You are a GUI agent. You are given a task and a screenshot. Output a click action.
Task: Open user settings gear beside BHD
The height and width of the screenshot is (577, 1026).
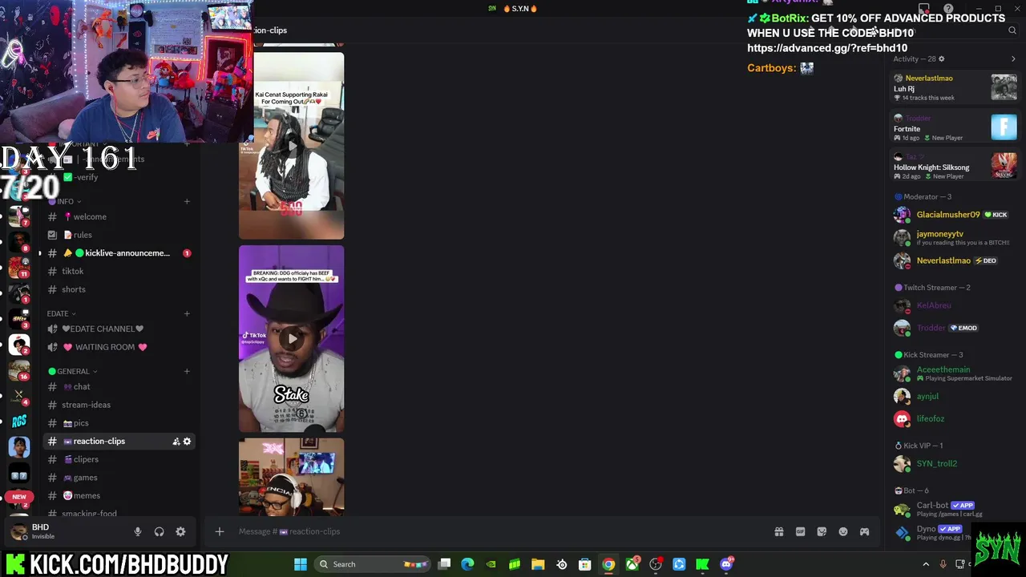coord(180,531)
